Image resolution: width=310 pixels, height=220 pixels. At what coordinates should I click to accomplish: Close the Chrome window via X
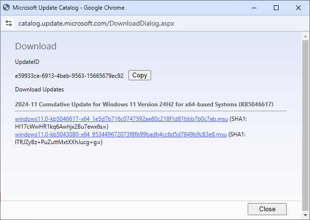point(298,8)
